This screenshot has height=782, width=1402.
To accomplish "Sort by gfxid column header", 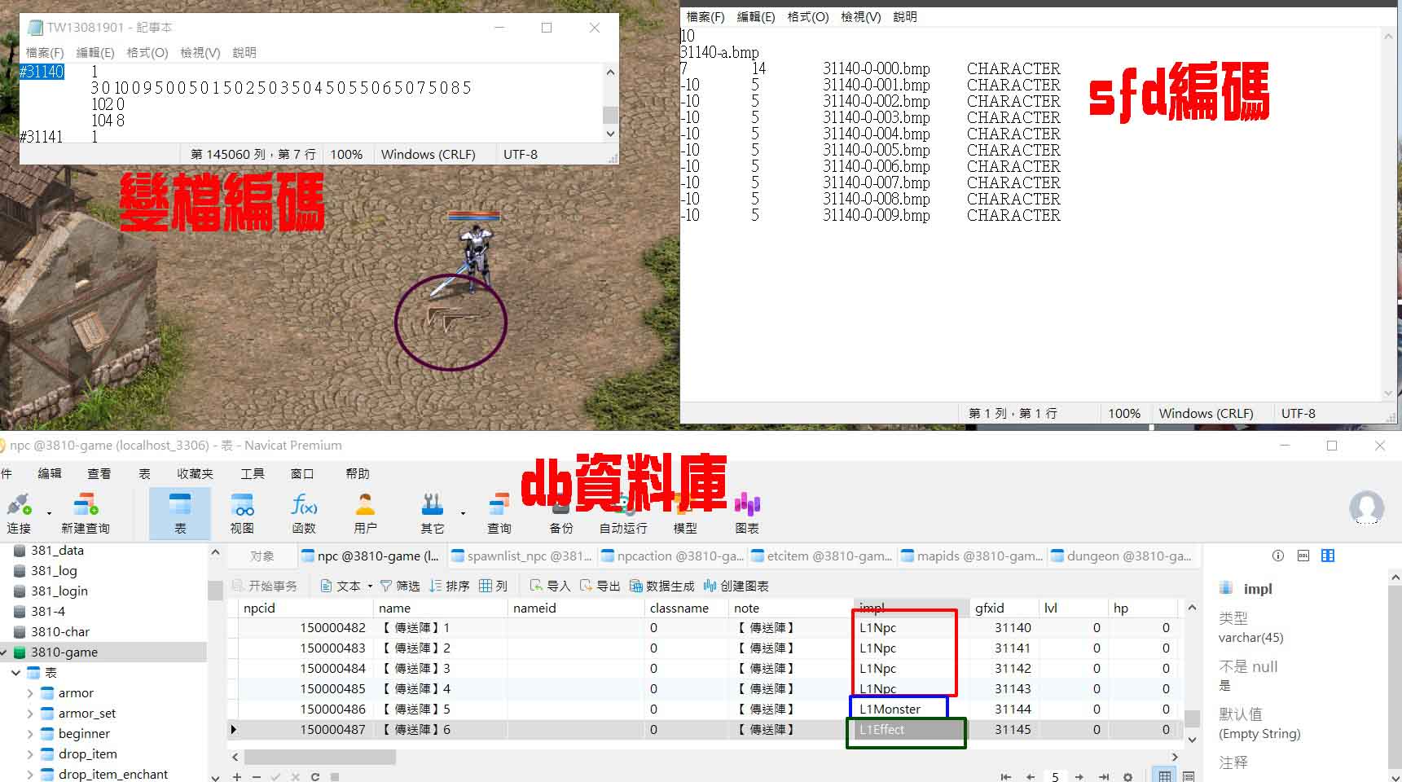I will 1003,608.
